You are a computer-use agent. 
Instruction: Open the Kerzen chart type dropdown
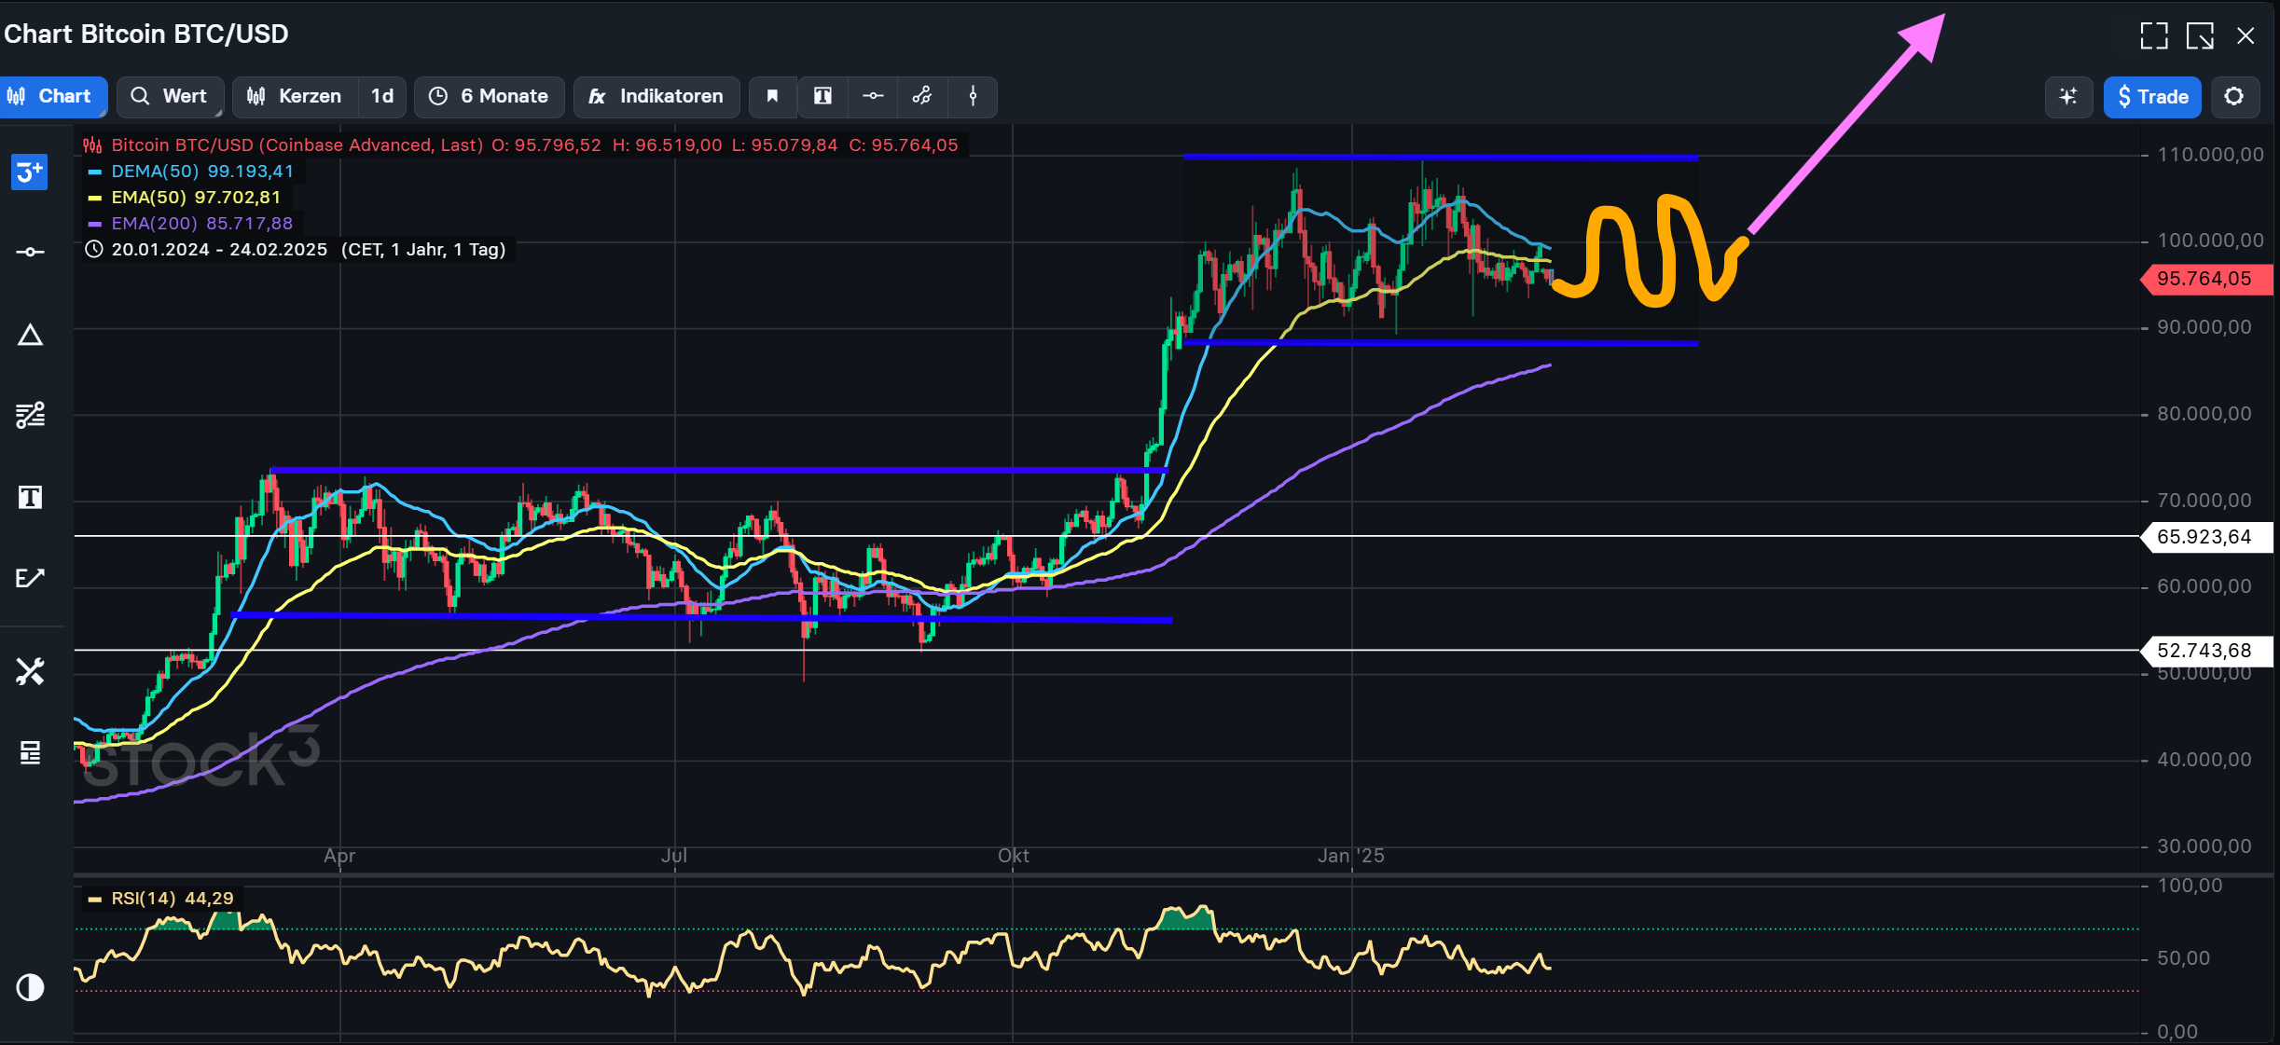(295, 96)
